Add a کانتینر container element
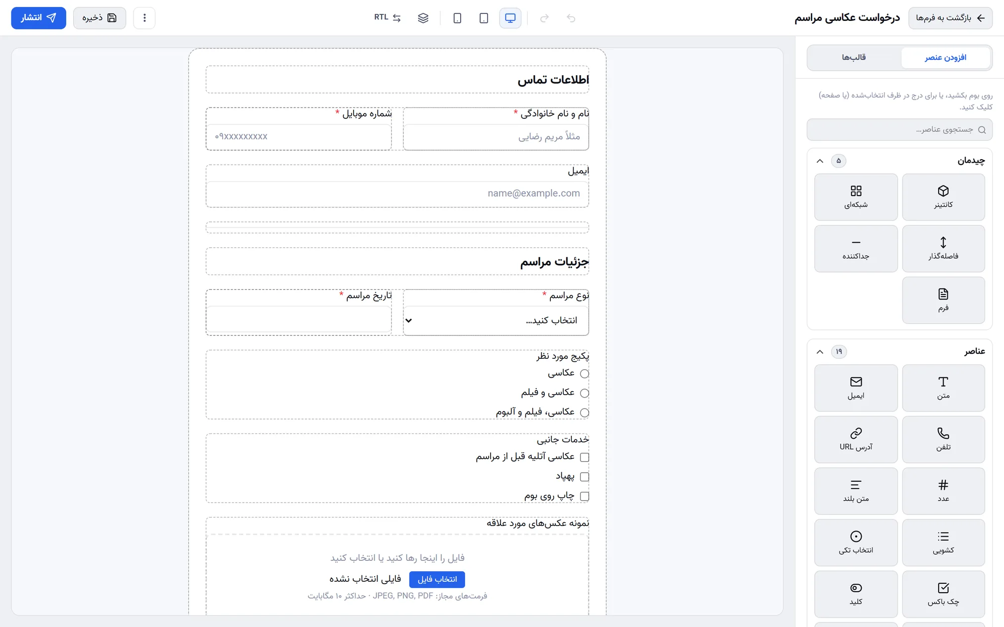The height and width of the screenshot is (627, 1004). (943, 197)
